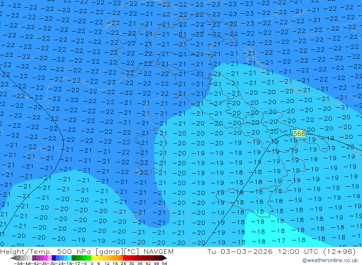The image size is (362, 265).
Task: Pick the light pink legend swatch
Action: tap(50, 258)
